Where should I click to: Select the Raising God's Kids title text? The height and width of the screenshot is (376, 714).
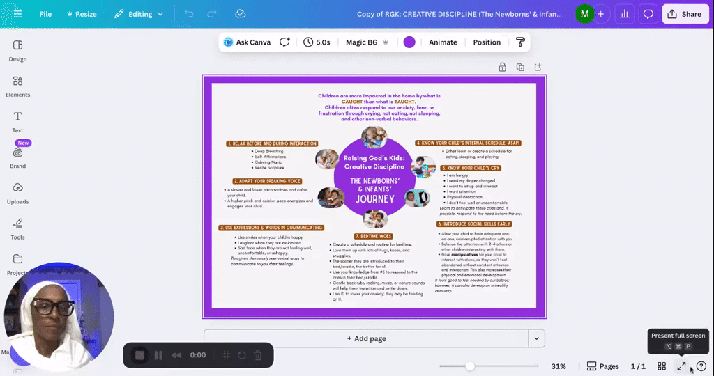374,162
